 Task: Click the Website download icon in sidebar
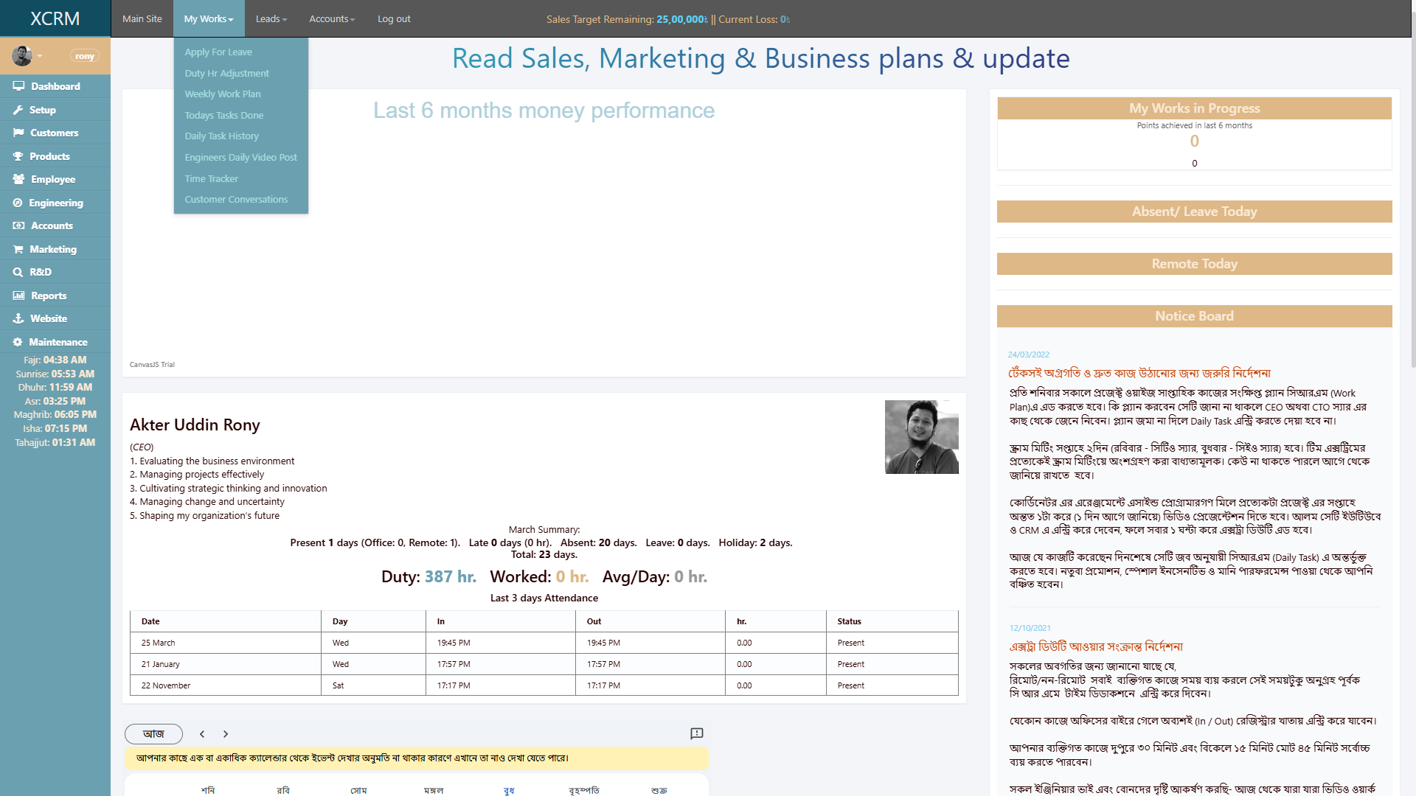click(x=18, y=318)
